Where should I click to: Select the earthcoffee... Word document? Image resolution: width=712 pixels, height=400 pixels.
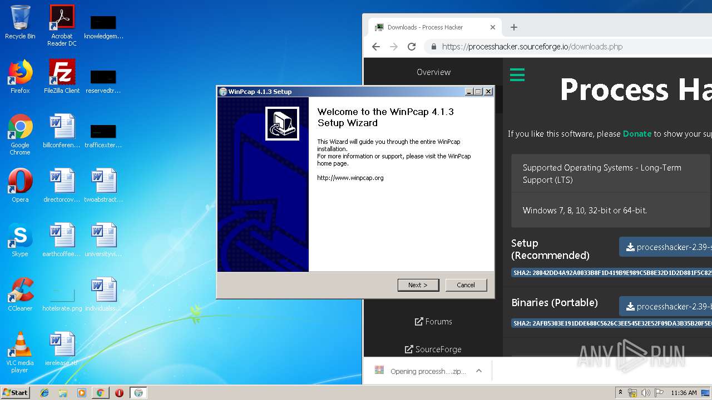coord(62,240)
